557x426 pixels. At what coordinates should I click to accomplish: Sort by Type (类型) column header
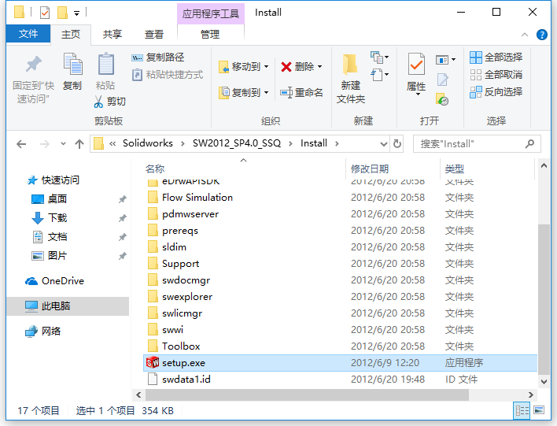tap(455, 169)
